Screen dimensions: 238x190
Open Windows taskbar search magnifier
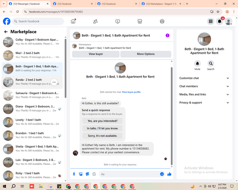pos(13,186)
